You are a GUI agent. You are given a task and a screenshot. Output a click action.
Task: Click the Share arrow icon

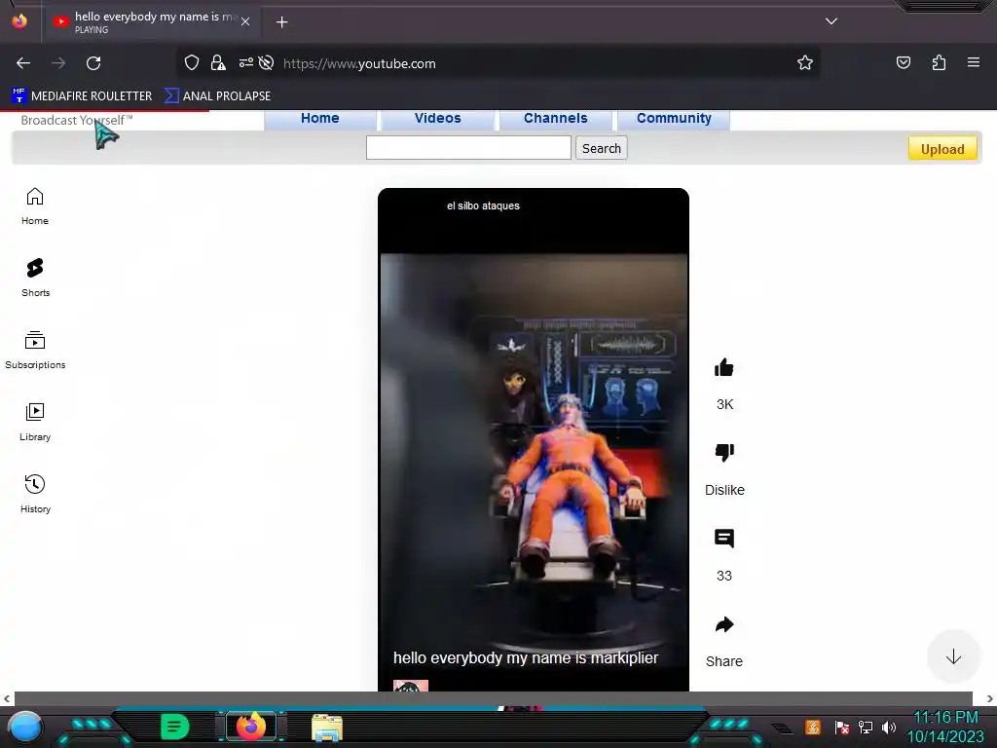click(x=724, y=624)
